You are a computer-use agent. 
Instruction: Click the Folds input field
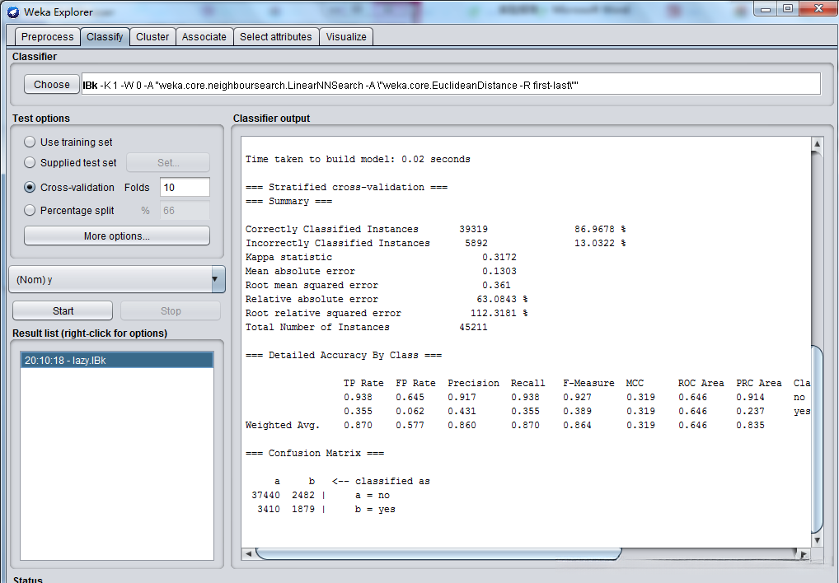(185, 187)
